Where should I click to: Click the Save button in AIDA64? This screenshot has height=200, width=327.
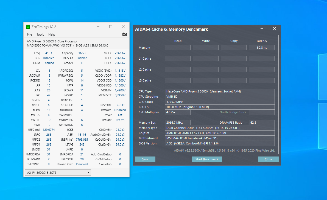click(x=145, y=159)
